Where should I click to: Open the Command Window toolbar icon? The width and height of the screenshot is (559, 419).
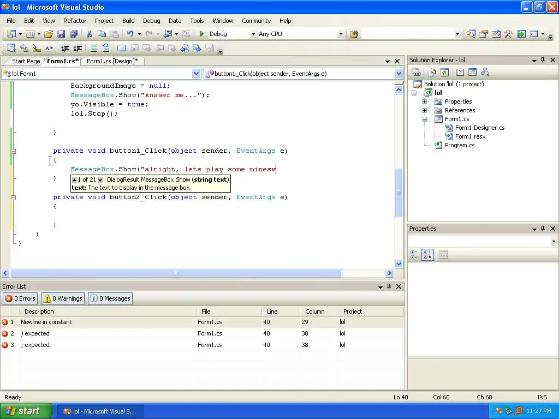click(x=534, y=34)
